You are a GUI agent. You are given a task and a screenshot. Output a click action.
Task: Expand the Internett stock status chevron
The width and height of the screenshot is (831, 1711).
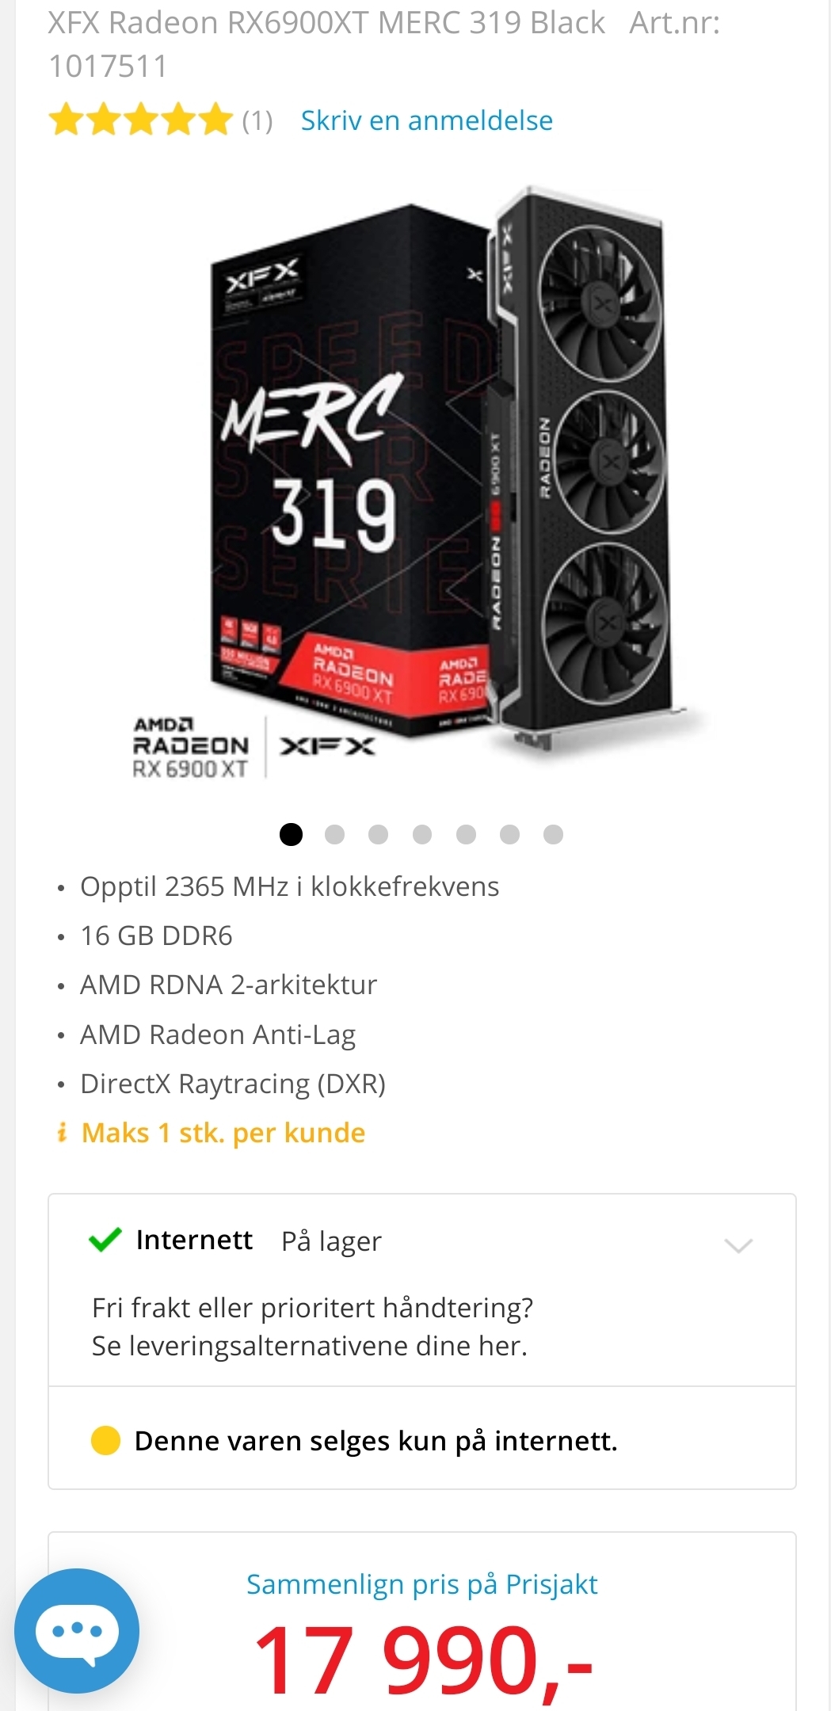(738, 1245)
